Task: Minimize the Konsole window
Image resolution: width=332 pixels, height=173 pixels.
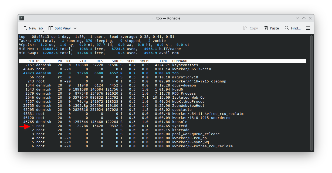Action: (297, 18)
